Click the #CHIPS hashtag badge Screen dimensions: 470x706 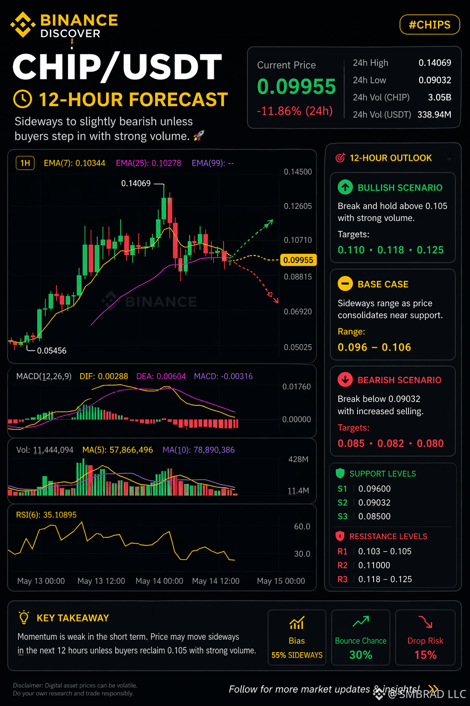pyautogui.click(x=430, y=25)
